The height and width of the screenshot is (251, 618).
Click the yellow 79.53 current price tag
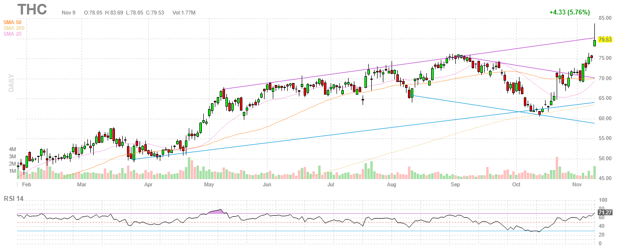click(x=605, y=39)
